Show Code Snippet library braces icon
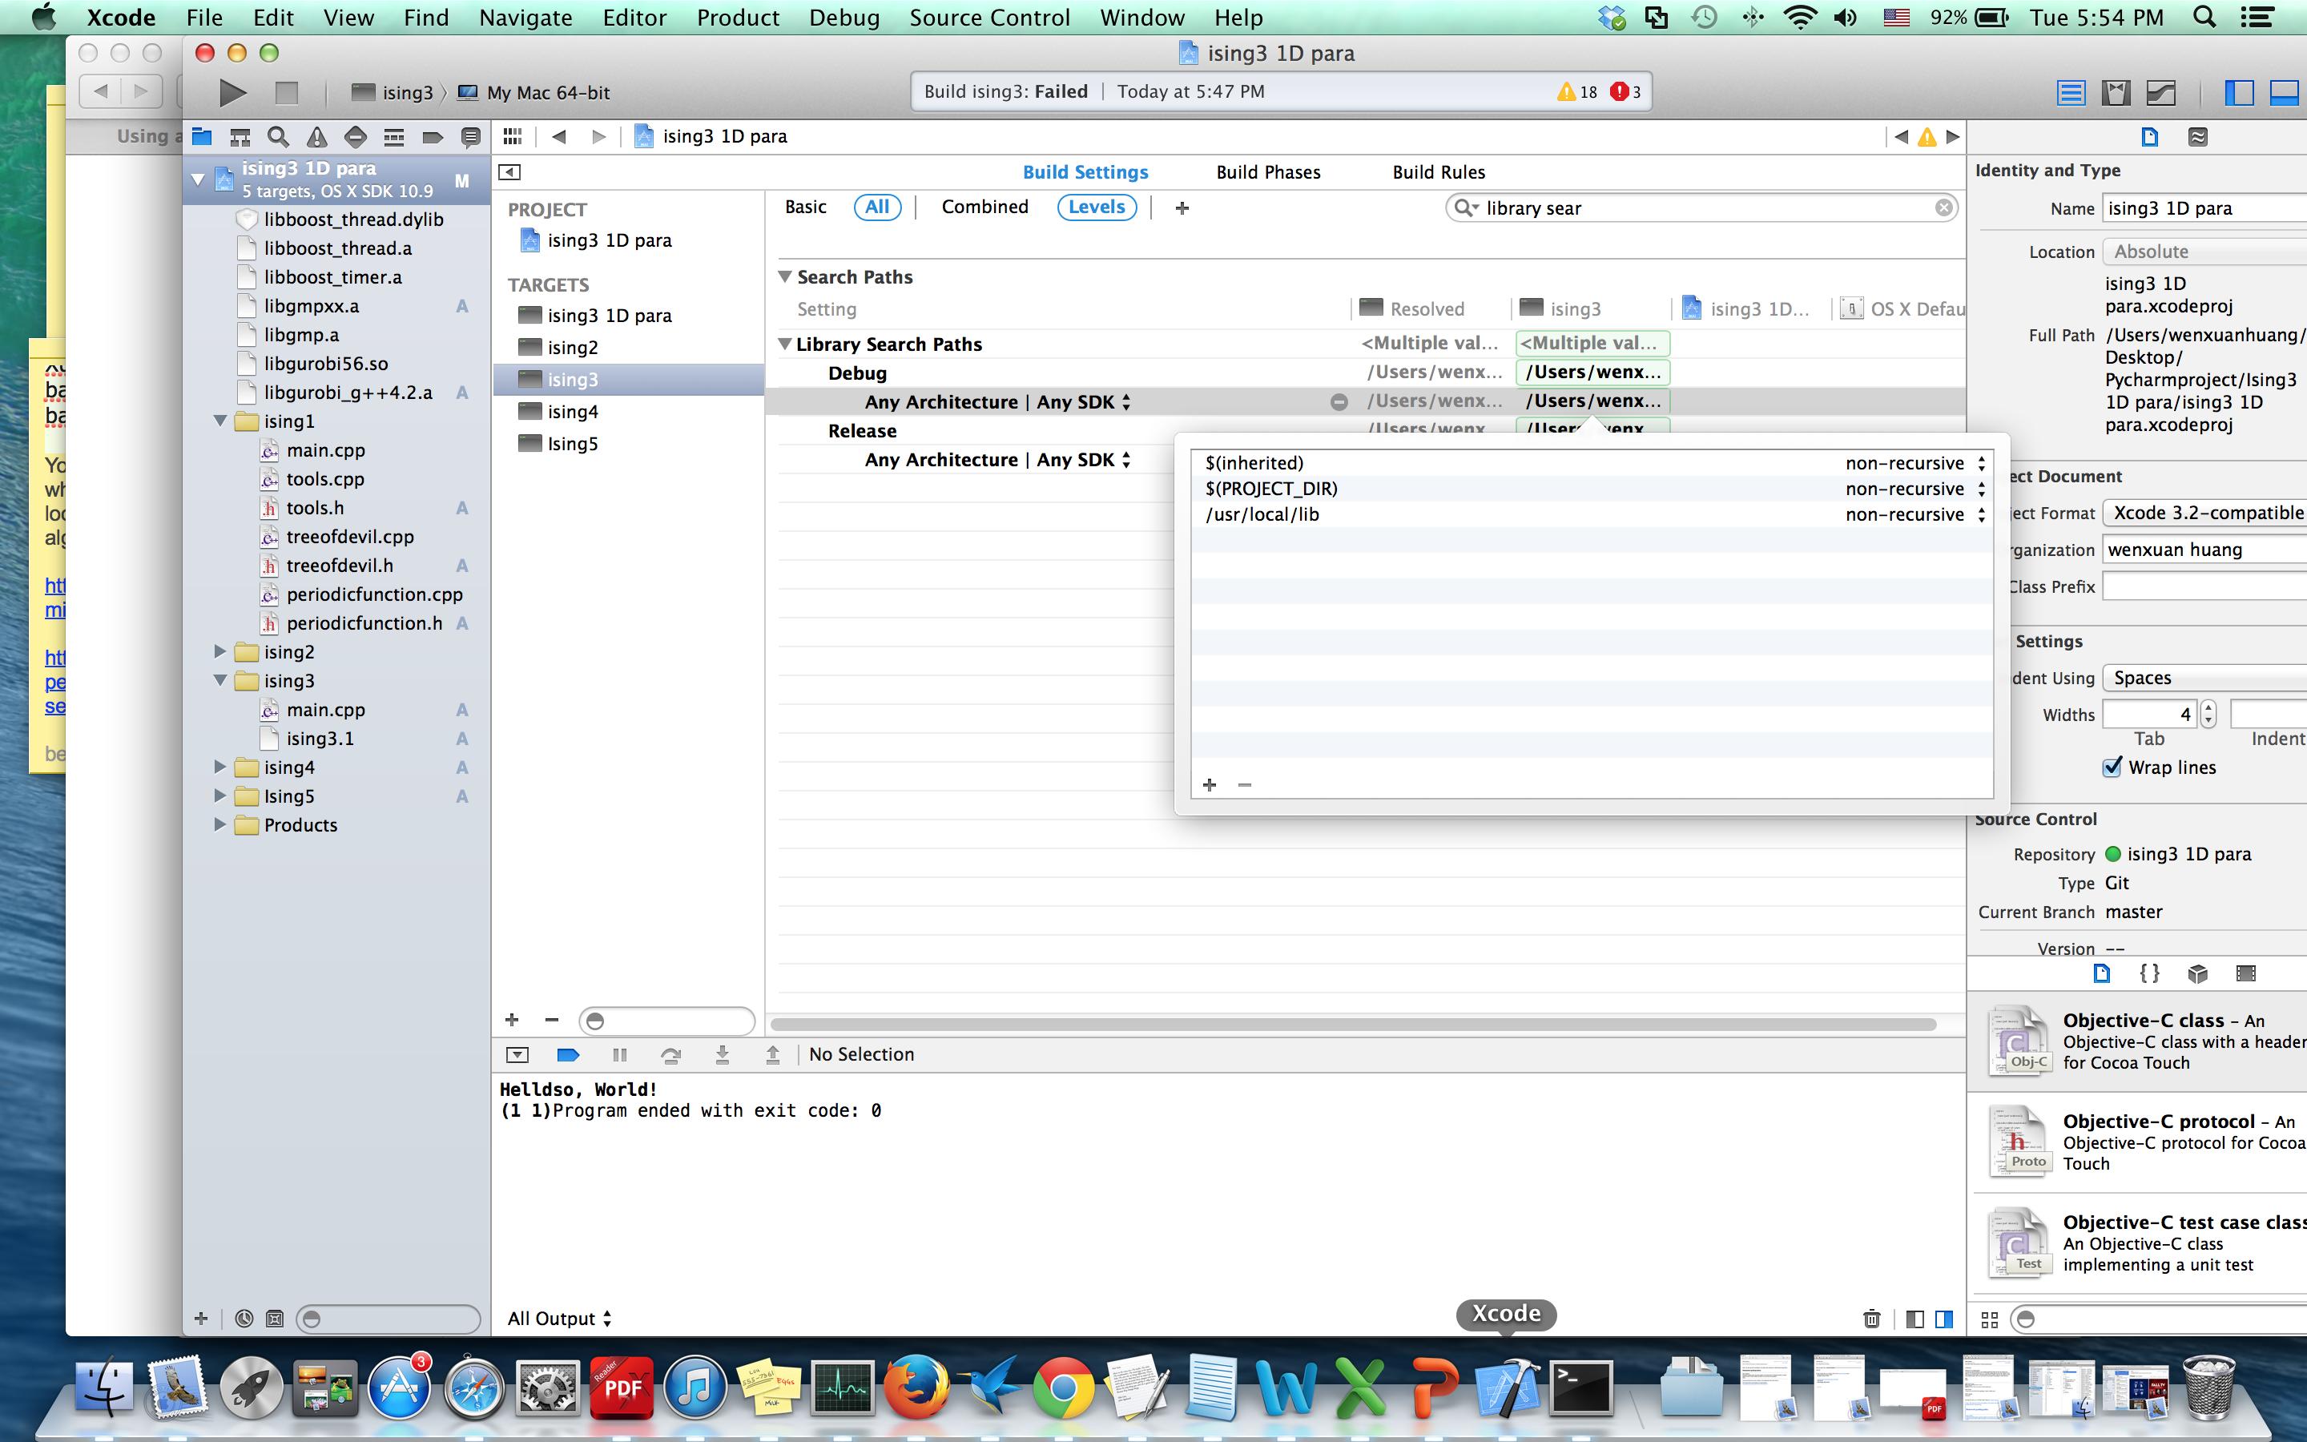The height and width of the screenshot is (1442, 2307). click(x=2150, y=973)
